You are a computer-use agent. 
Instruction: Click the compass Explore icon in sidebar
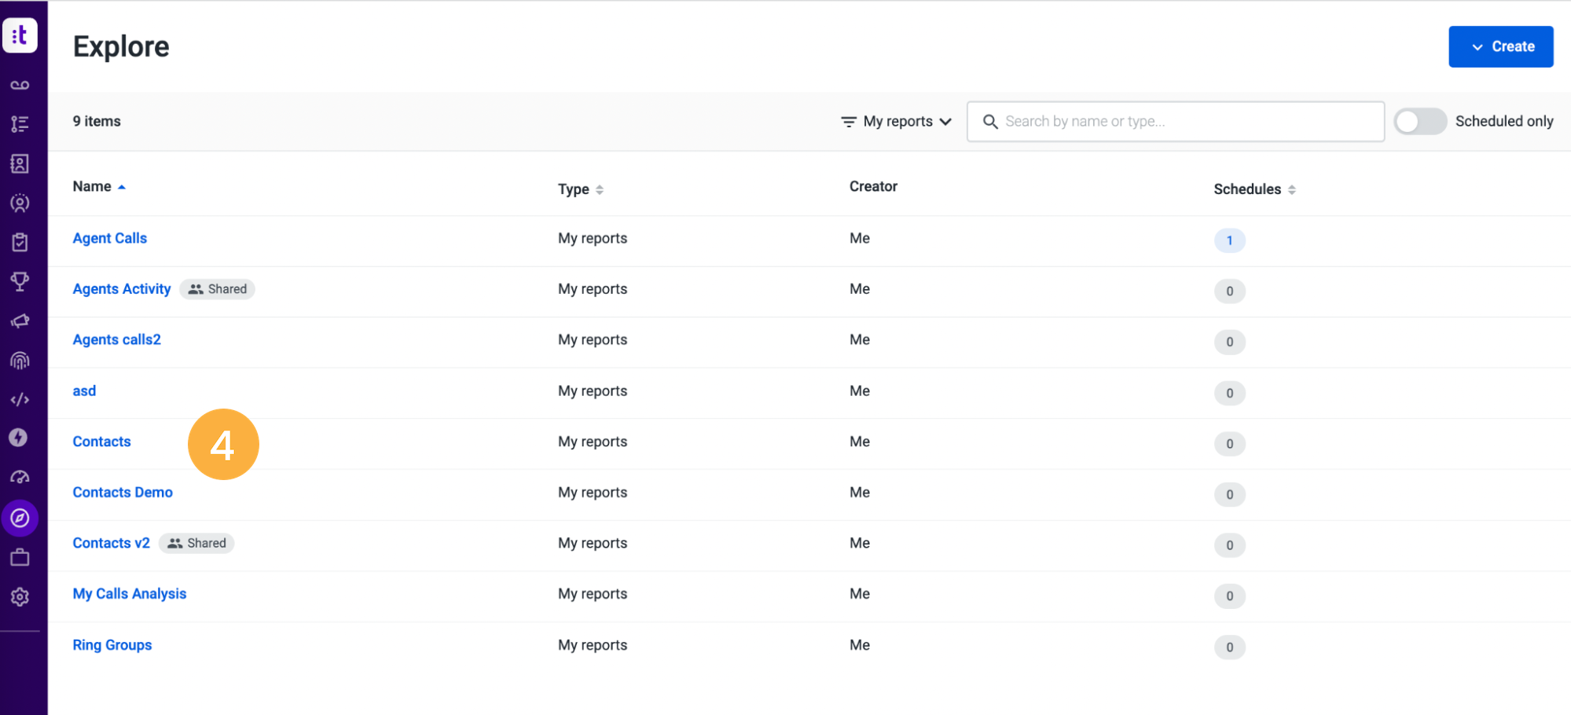20,519
